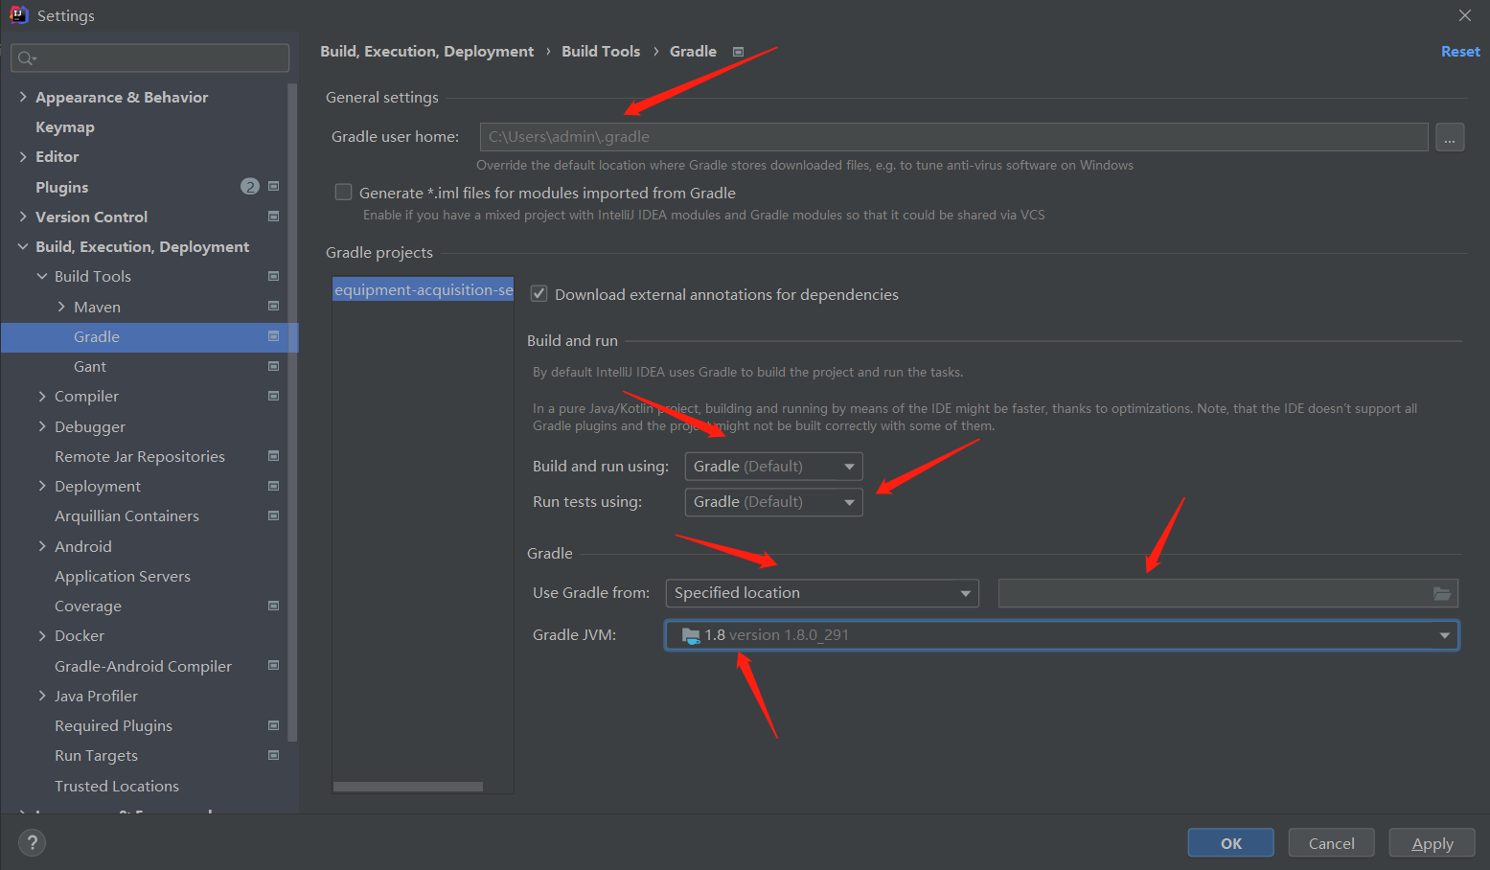This screenshot has width=1490, height=870.
Task: Expand Appearance & Behavior section
Action: 23,97
